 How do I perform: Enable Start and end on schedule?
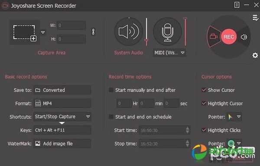point(111,117)
